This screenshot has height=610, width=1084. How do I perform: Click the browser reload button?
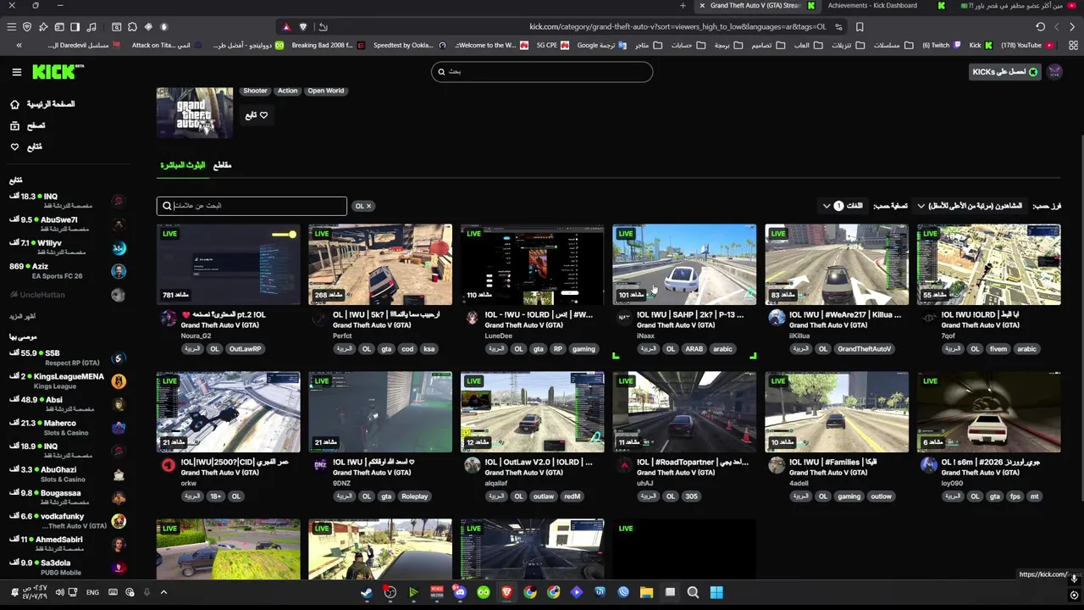pyautogui.click(x=1040, y=26)
